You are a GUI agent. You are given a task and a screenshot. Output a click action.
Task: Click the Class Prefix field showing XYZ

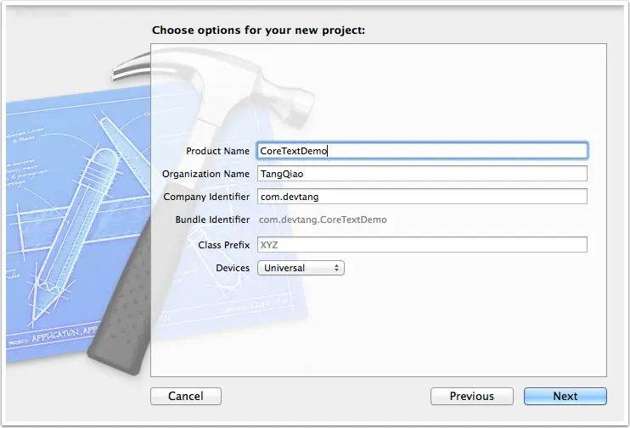click(422, 245)
